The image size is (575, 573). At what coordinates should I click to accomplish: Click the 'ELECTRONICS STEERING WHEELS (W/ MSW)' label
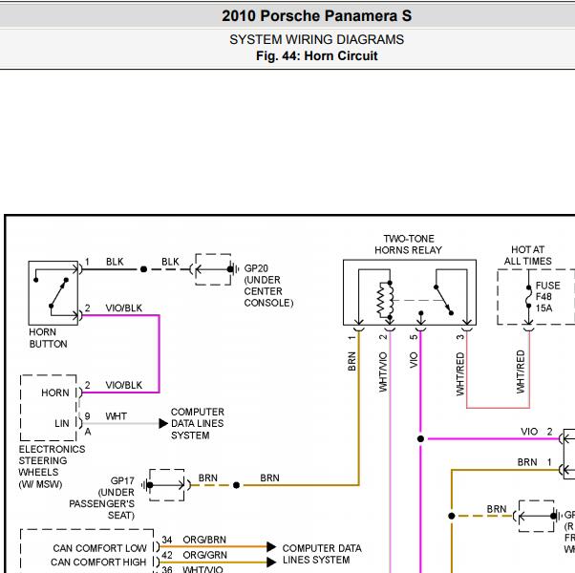[52, 466]
